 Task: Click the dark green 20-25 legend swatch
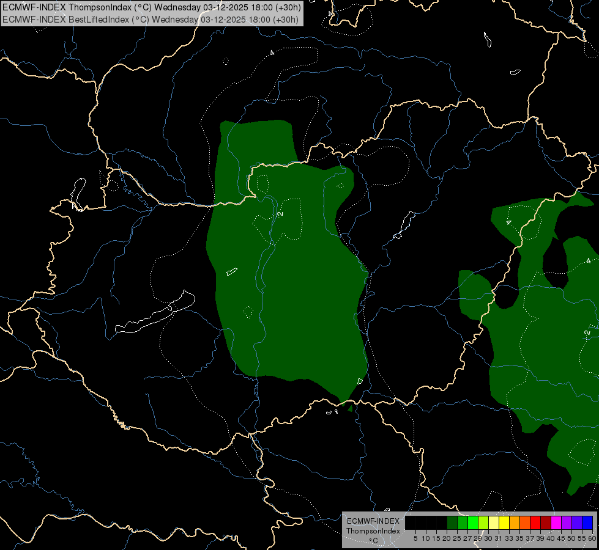pyautogui.click(x=452, y=522)
